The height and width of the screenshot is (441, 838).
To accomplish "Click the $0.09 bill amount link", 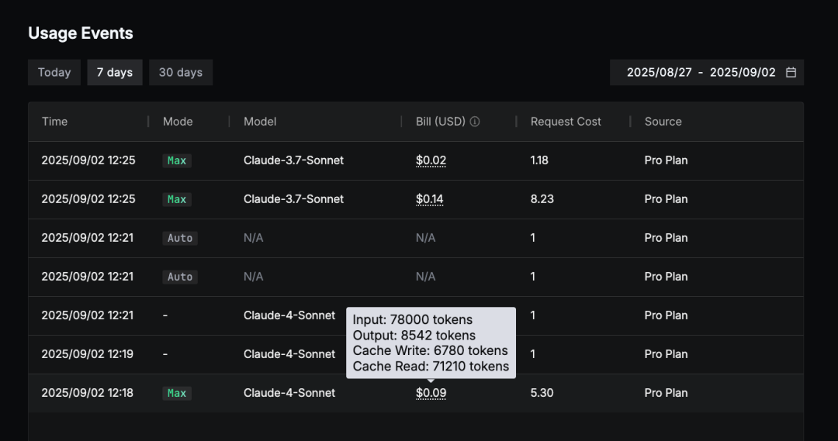I will click(x=431, y=393).
